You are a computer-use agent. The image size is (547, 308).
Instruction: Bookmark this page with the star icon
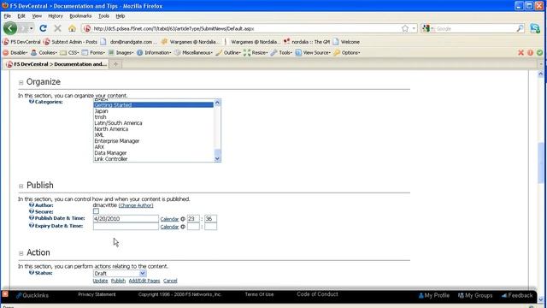coord(404,28)
